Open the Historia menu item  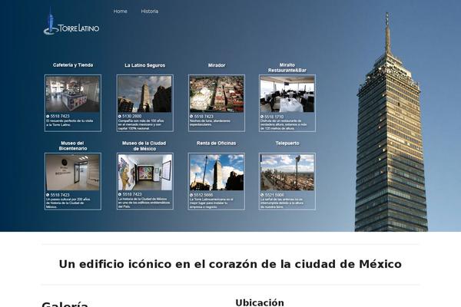coord(150,12)
